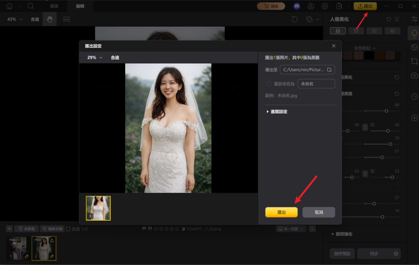Open the Discord icon in top bar
The image size is (419, 265).
click(296, 6)
